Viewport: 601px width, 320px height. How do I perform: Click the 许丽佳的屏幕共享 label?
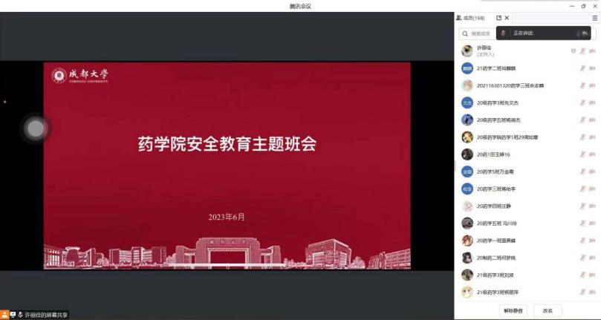(46, 315)
